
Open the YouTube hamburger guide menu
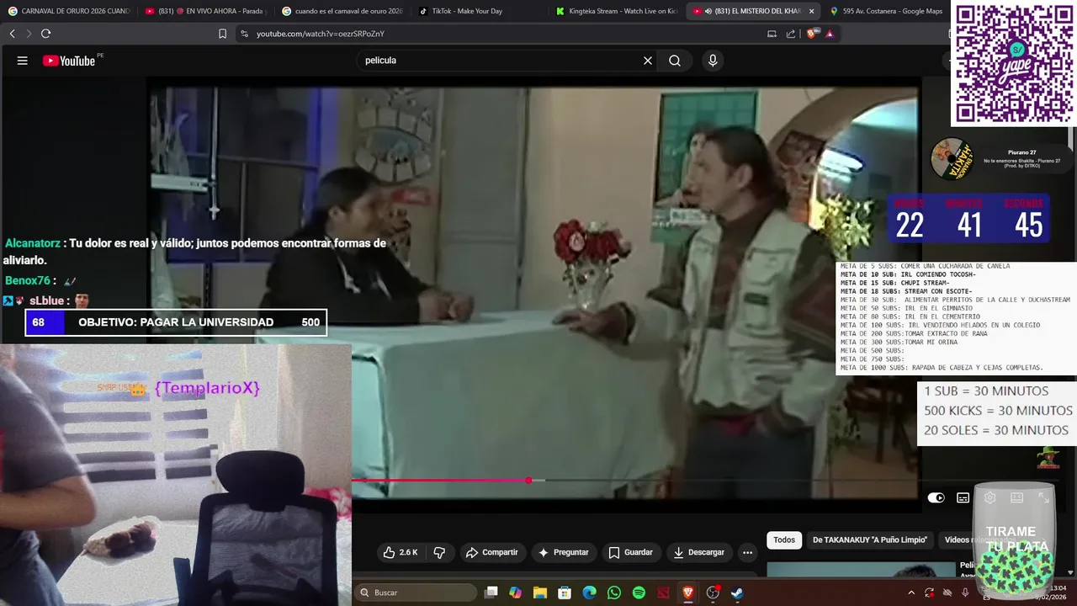[x=23, y=61]
